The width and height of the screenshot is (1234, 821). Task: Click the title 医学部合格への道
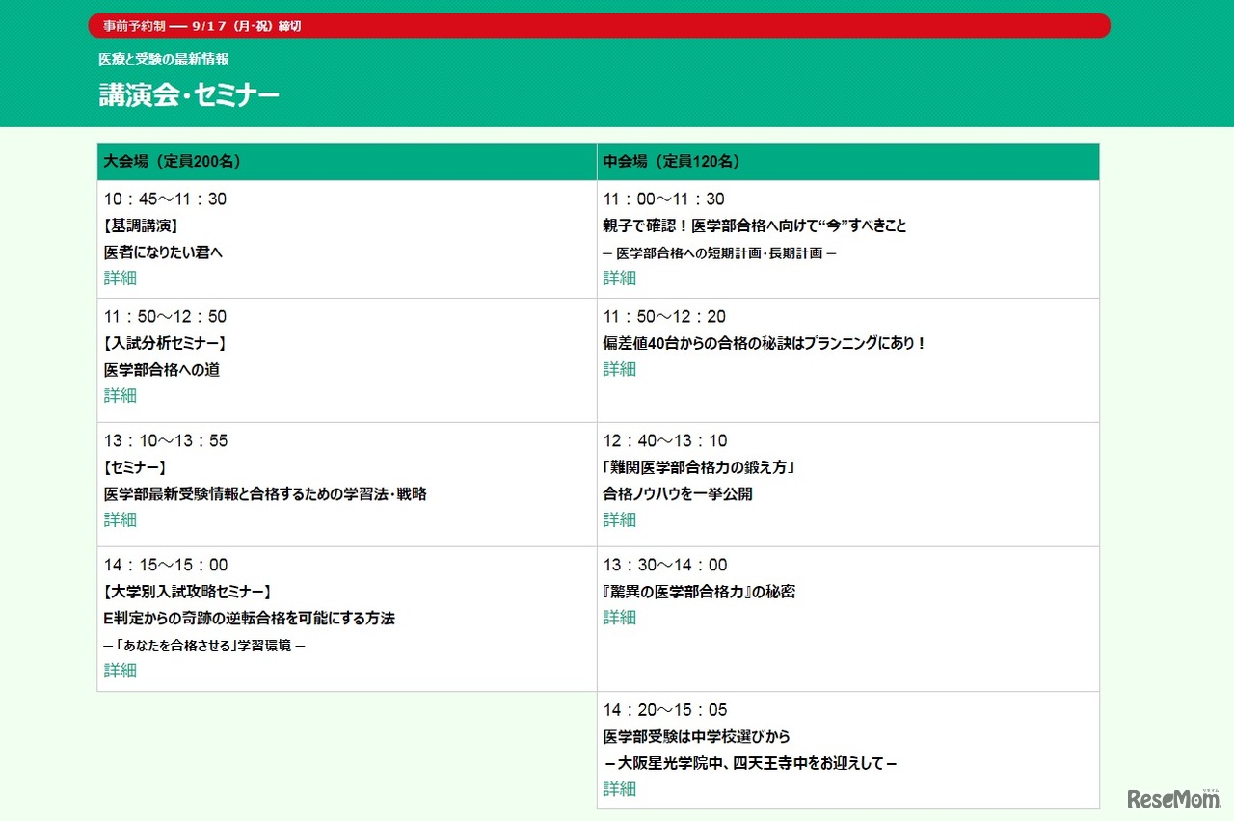162,370
